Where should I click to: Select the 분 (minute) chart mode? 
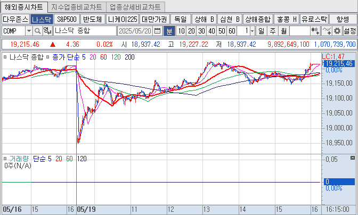click(x=169, y=31)
